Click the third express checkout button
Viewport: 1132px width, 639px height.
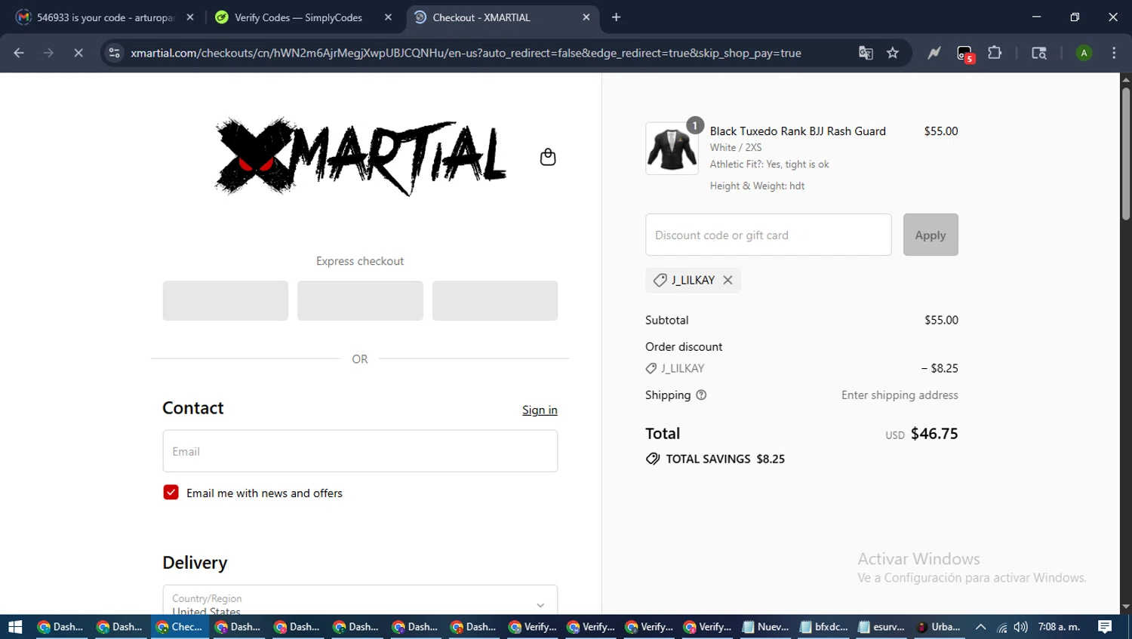tap(495, 301)
